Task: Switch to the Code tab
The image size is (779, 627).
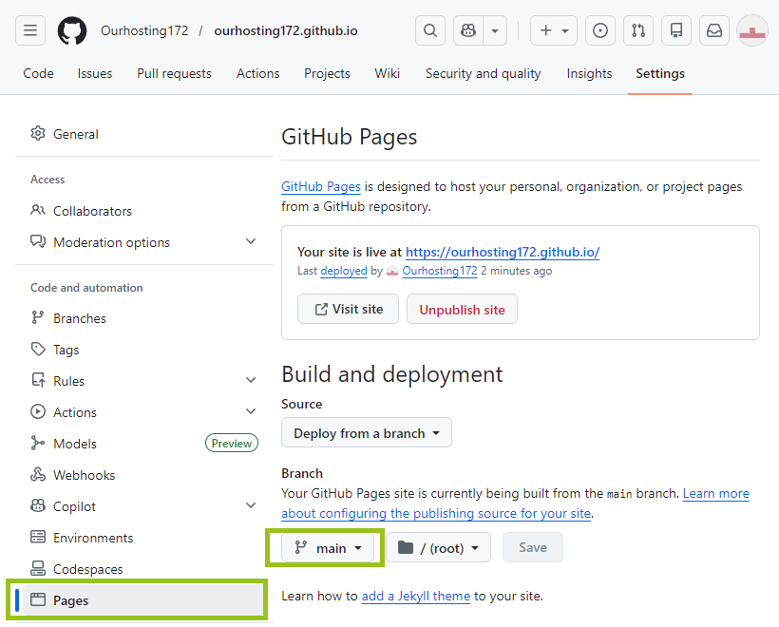Action: (38, 73)
